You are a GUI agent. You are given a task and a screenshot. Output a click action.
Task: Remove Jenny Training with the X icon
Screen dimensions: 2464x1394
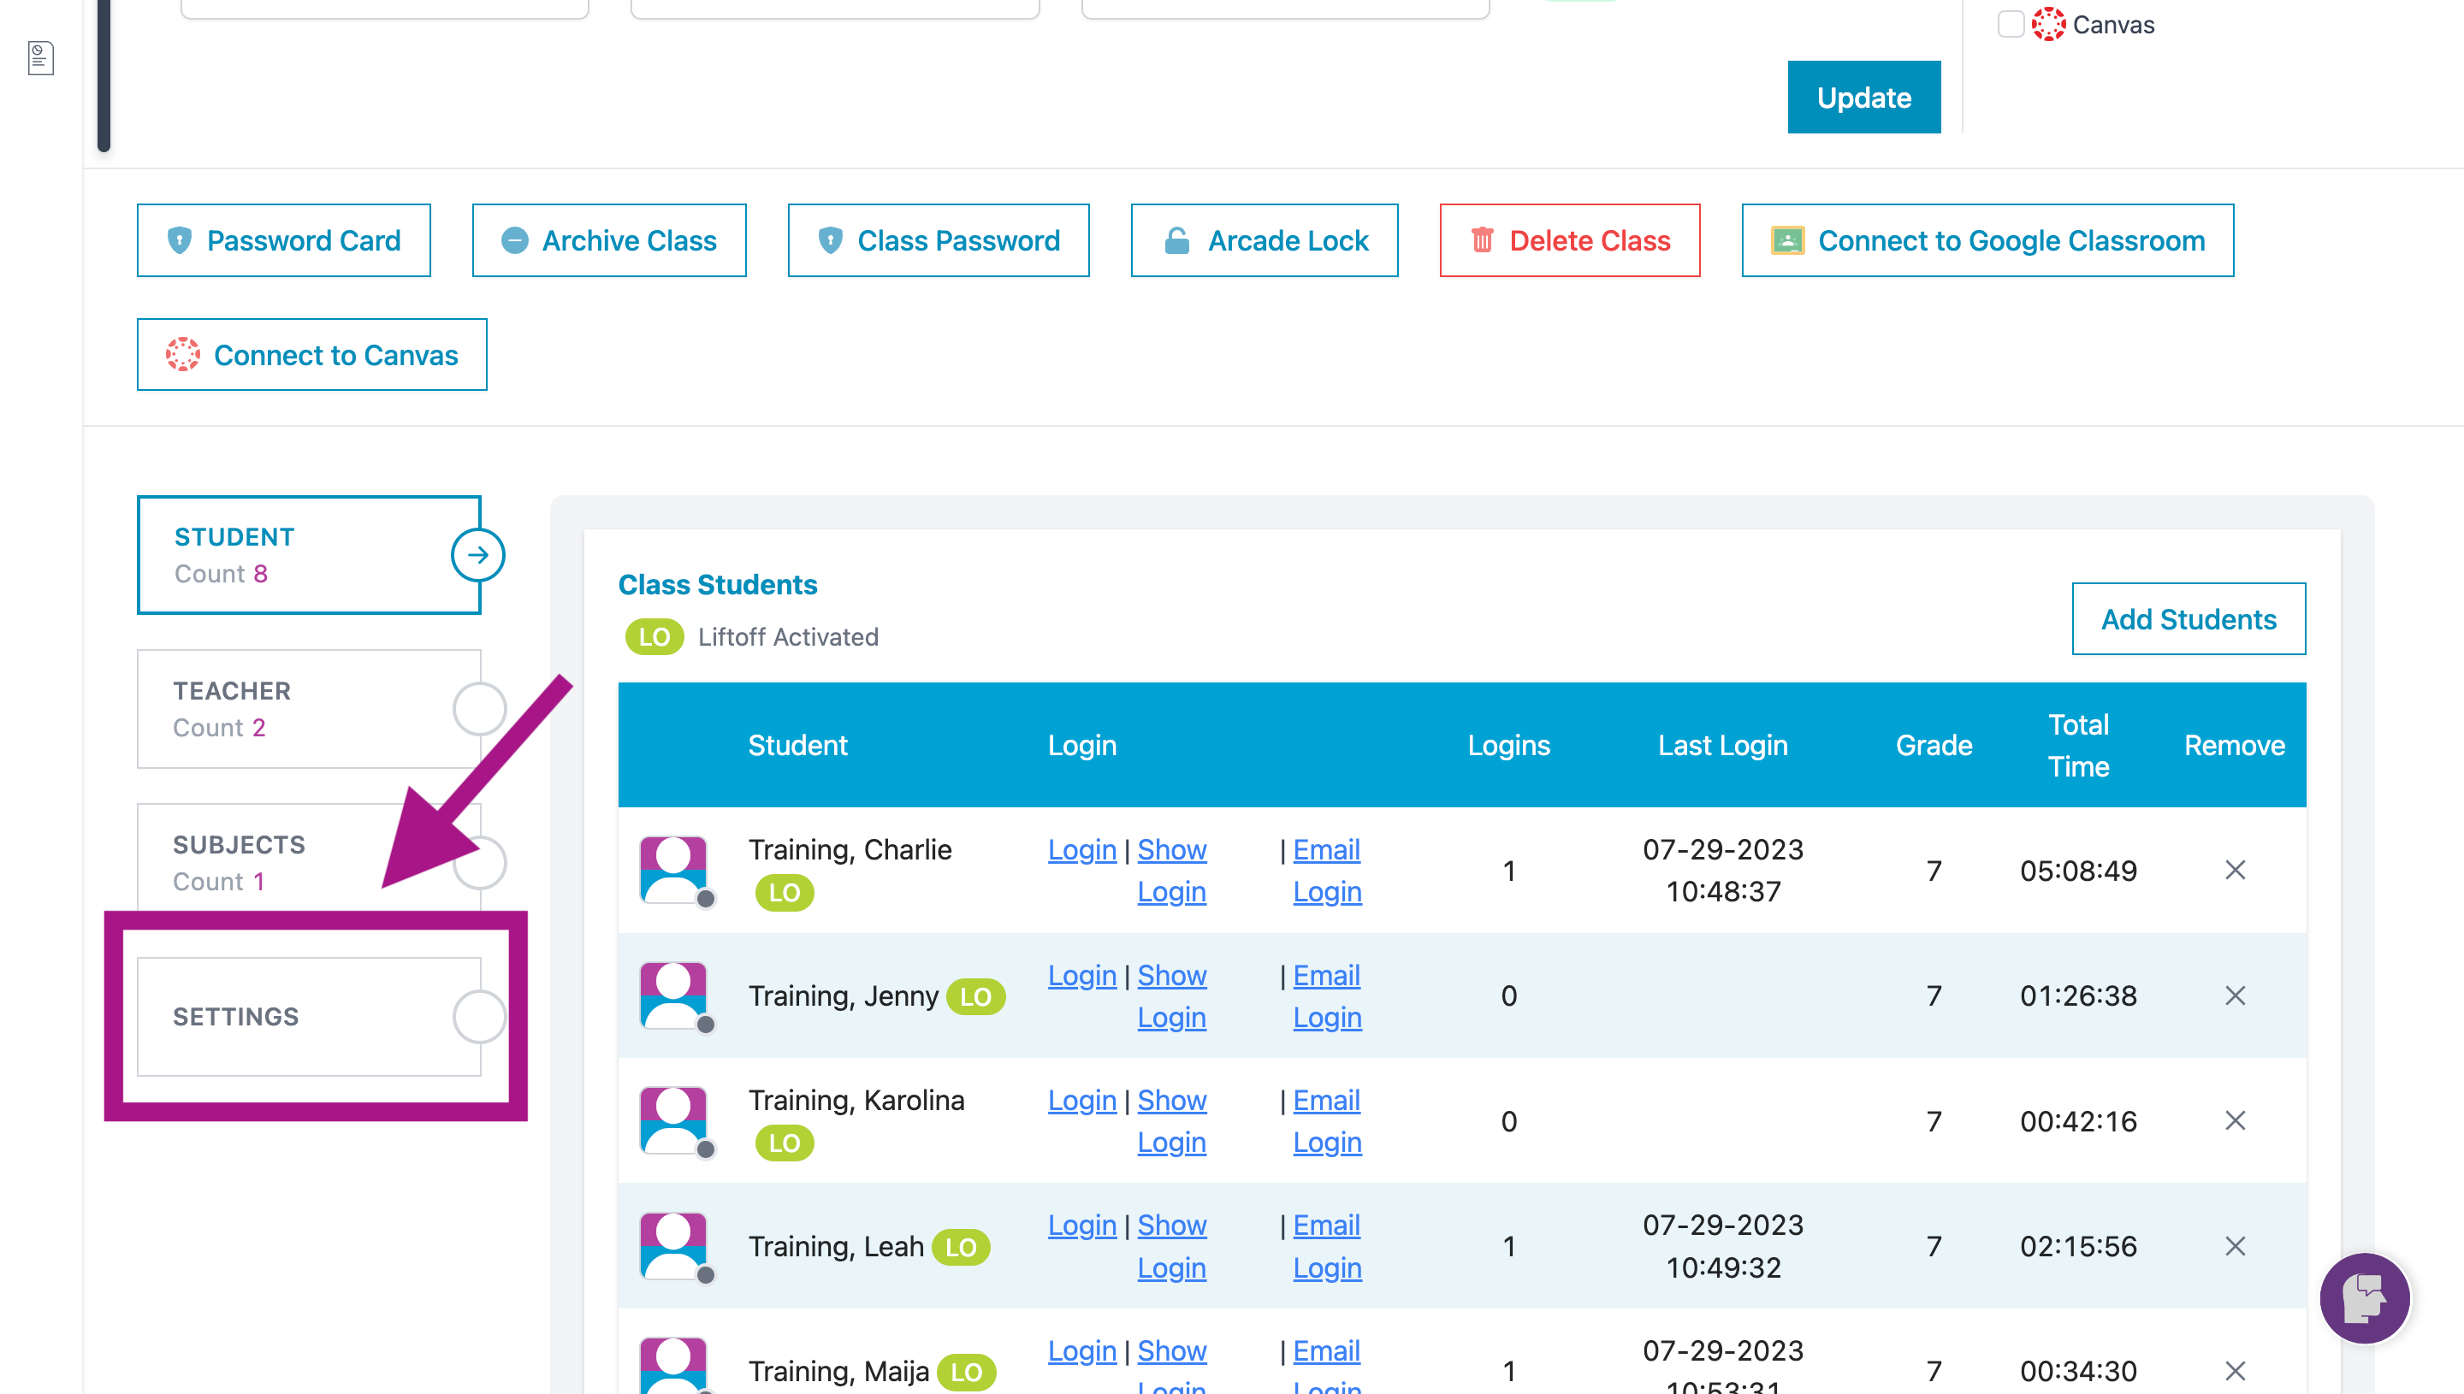coord(2234,995)
